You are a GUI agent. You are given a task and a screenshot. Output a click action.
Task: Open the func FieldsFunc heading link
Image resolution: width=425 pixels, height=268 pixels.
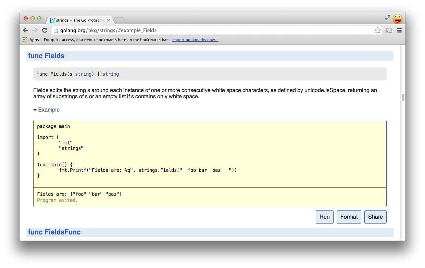54,232
